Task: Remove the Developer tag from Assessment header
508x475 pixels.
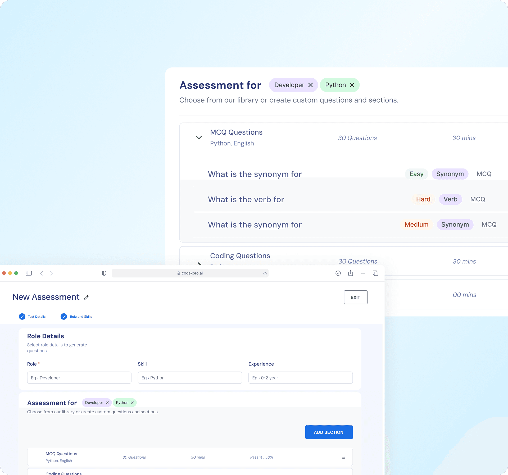Action: pyautogui.click(x=311, y=85)
